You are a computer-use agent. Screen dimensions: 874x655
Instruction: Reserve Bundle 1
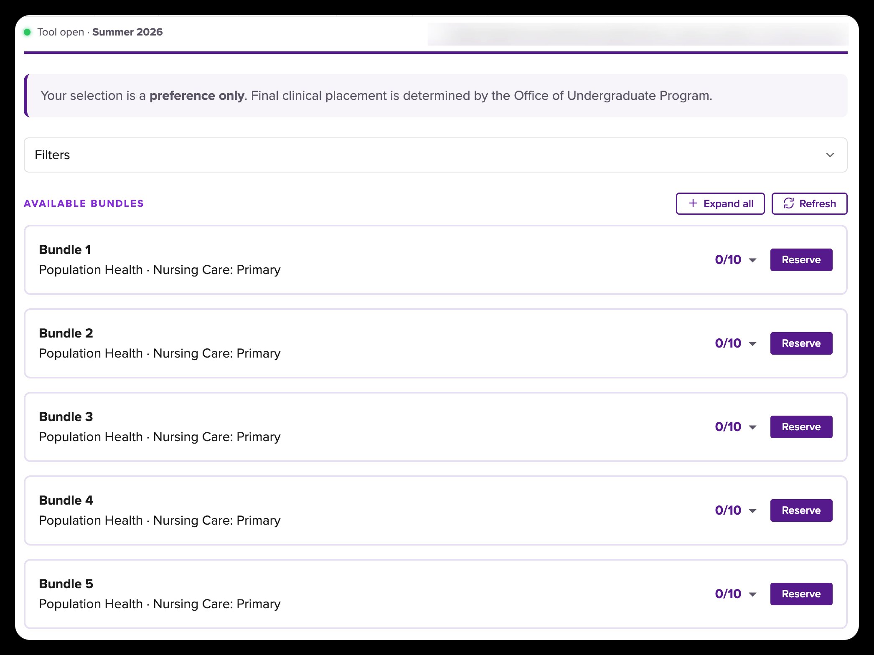click(801, 260)
